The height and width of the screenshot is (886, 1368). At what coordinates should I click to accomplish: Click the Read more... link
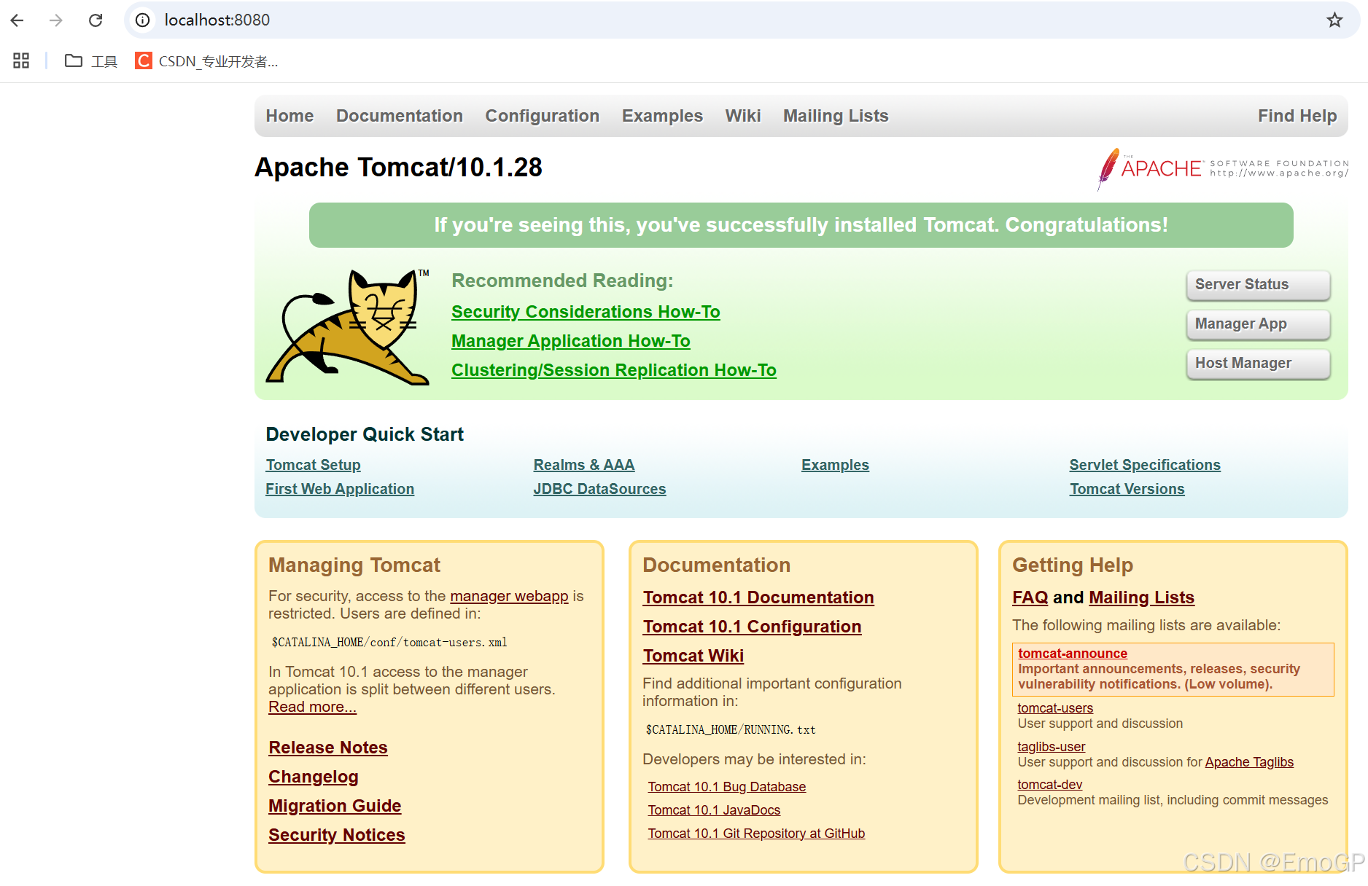312,707
